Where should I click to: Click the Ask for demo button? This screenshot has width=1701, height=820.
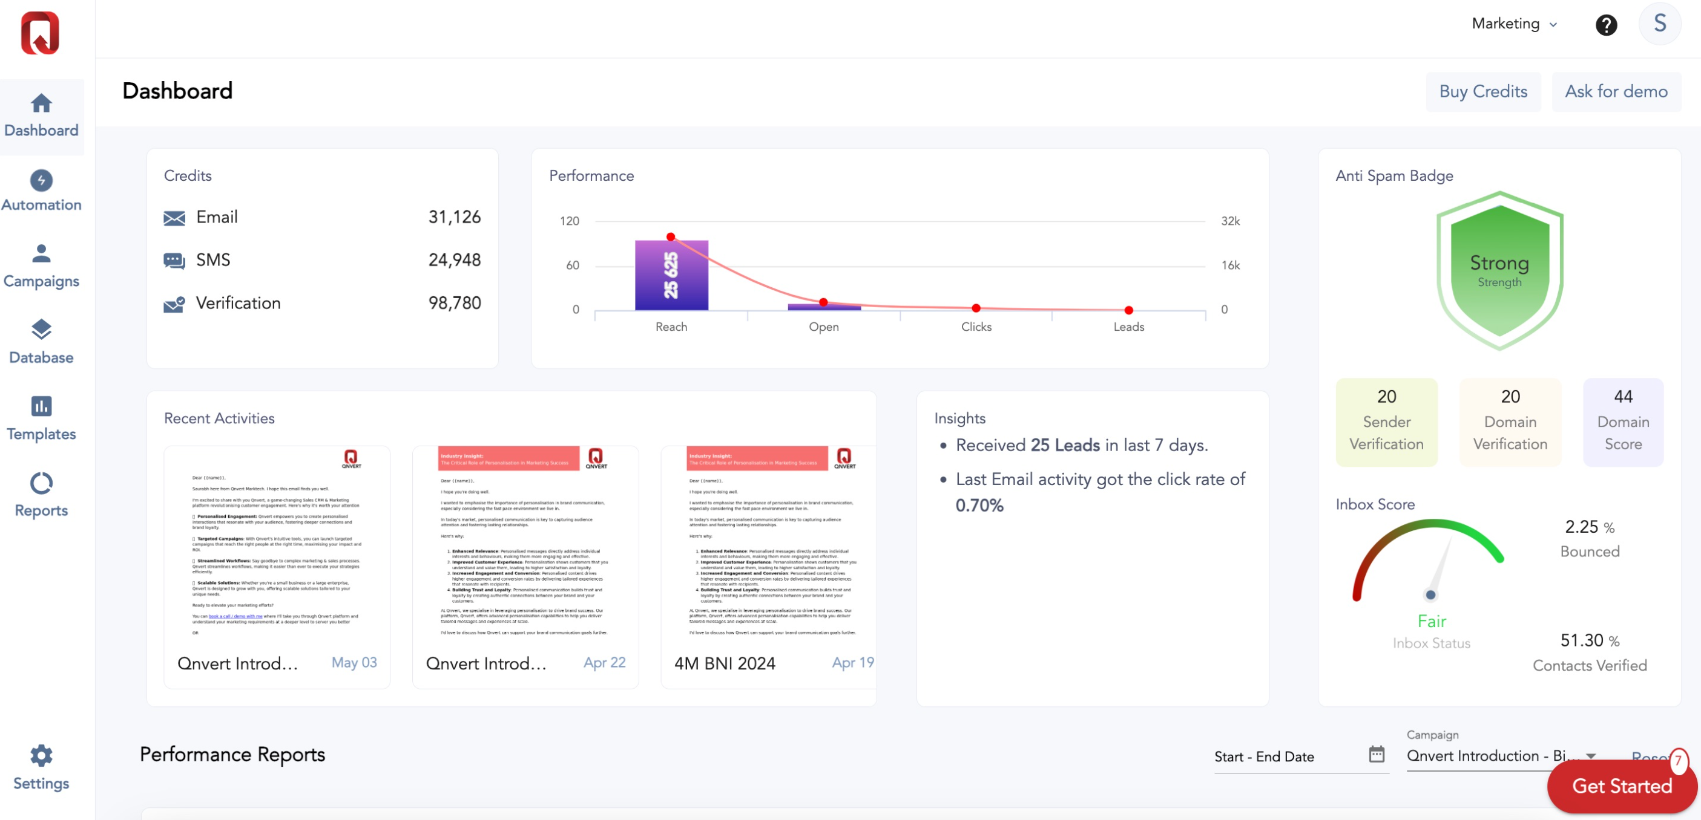point(1616,92)
